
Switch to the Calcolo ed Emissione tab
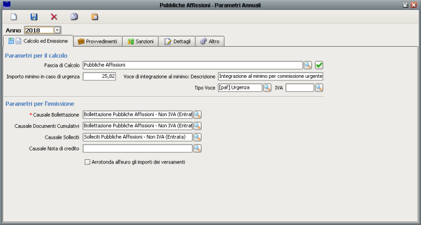click(x=38, y=42)
